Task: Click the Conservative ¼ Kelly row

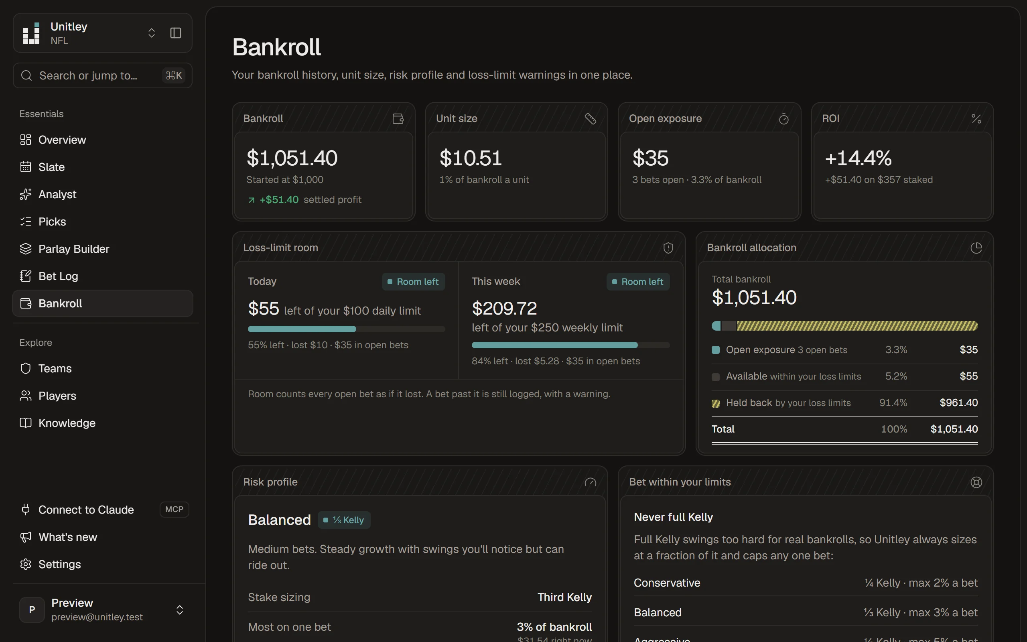Action: (806, 583)
